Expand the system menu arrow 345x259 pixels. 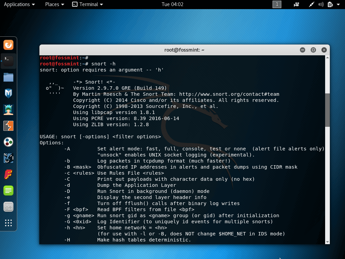coord(338,4)
